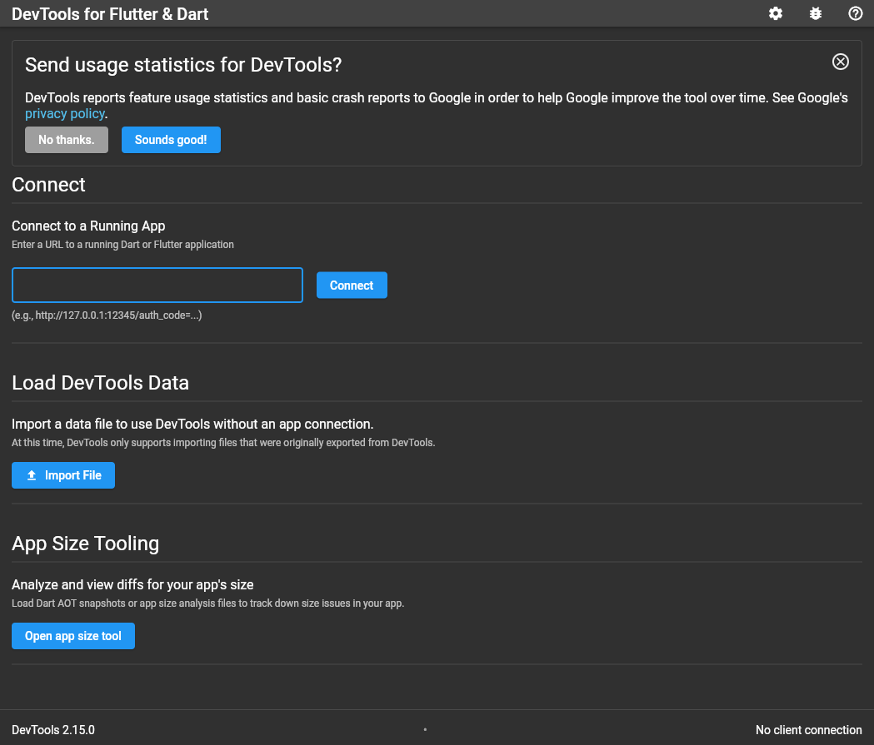Click the example URL hint text
The width and height of the screenshot is (874, 745).
pos(107,315)
